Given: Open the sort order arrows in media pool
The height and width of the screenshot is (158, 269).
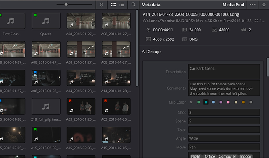Looking at the screenshot, I should (x=101, y=5).
